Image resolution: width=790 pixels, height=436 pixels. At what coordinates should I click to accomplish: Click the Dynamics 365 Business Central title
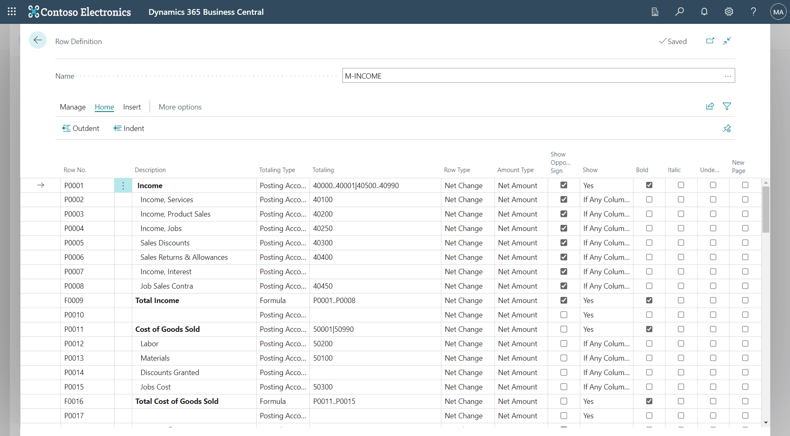[206, 12]
